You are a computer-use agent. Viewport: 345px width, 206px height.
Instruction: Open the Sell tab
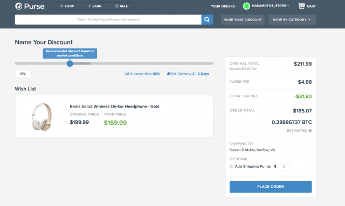[121, 6]
